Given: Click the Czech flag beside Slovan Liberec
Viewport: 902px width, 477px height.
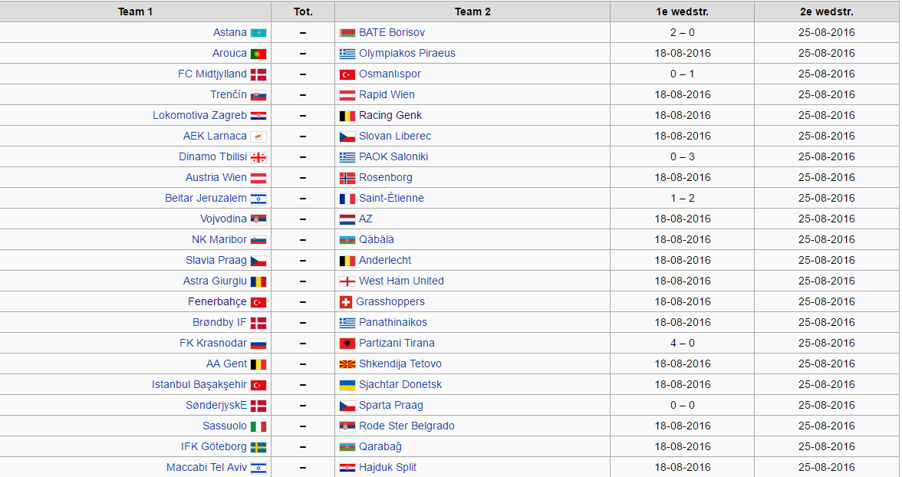Looking at the screenshot, I should click(x=347, y=137).
